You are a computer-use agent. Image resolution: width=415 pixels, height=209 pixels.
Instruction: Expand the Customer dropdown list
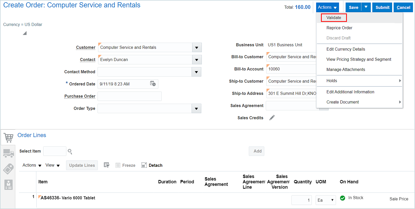click(196, 48)
